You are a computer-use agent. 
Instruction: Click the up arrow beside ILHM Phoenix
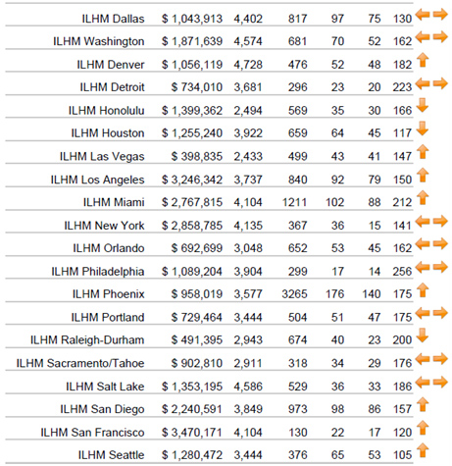(423, 290)
